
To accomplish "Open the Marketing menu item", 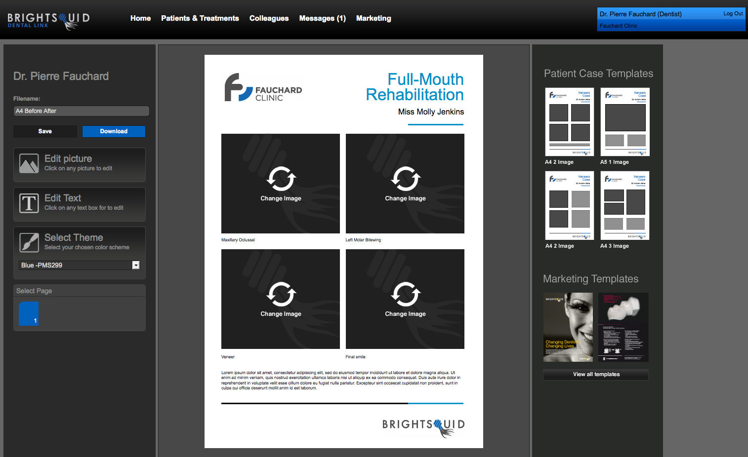I will (x=374, y=18).
